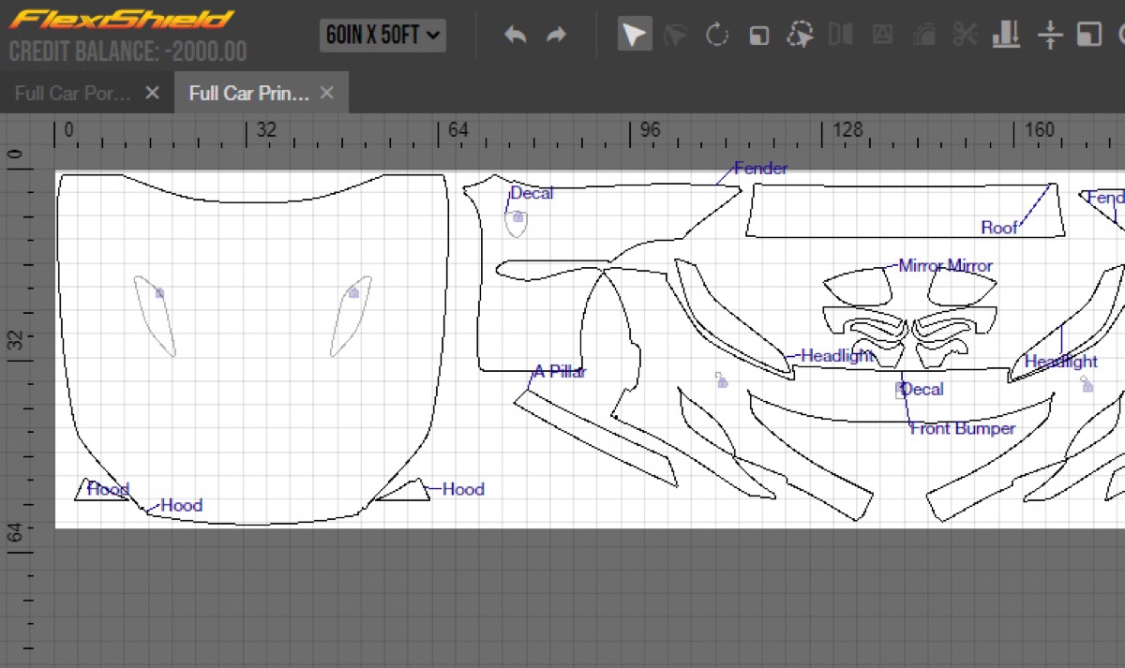Select the Full Car Prin... tab

click(x=248, y=93)
